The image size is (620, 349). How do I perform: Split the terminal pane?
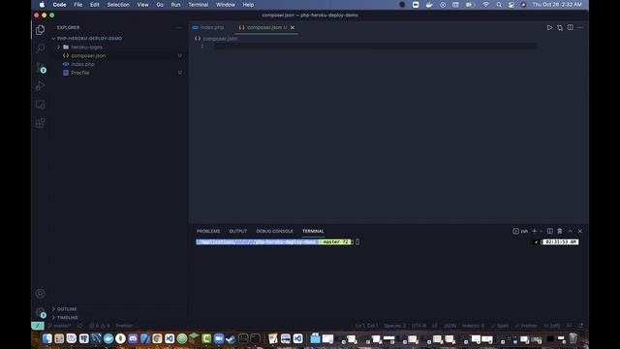550,231
